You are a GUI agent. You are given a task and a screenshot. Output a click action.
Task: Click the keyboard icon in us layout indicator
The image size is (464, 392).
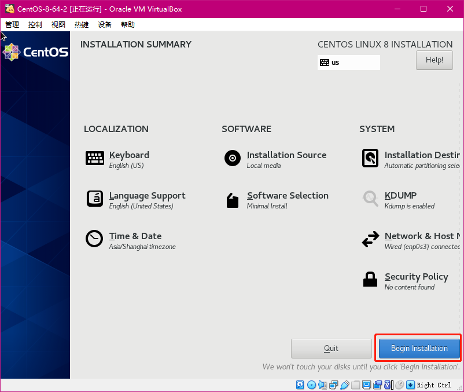pos(325,63)
